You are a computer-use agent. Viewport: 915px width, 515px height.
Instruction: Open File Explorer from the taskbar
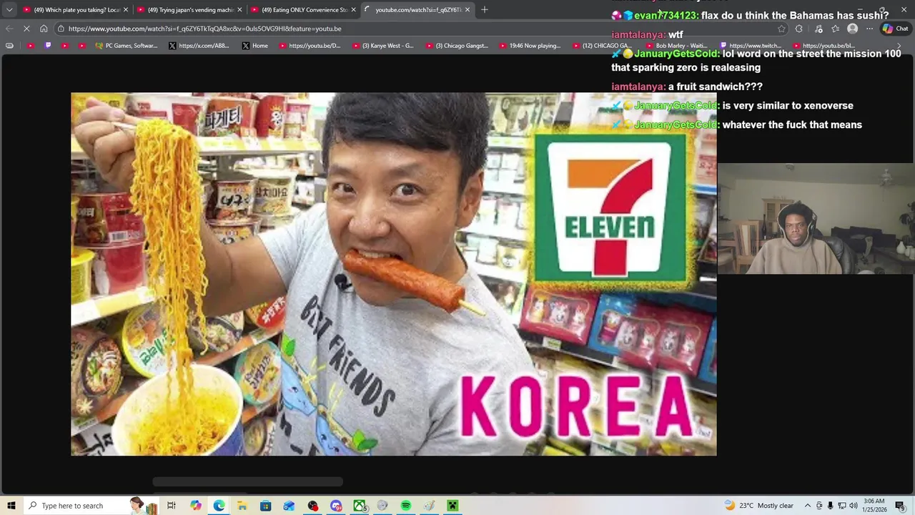coord(242,506)
